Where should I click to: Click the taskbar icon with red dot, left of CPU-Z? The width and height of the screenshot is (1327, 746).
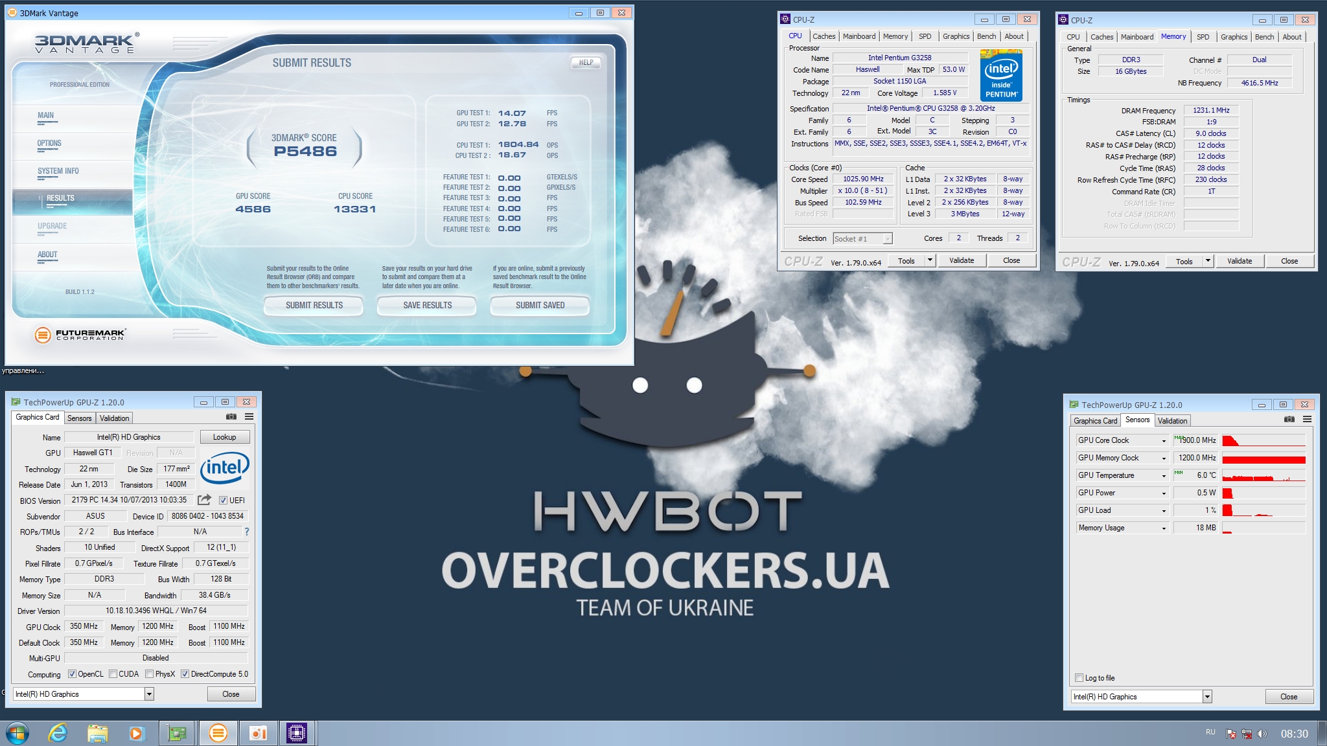[258, 733]
